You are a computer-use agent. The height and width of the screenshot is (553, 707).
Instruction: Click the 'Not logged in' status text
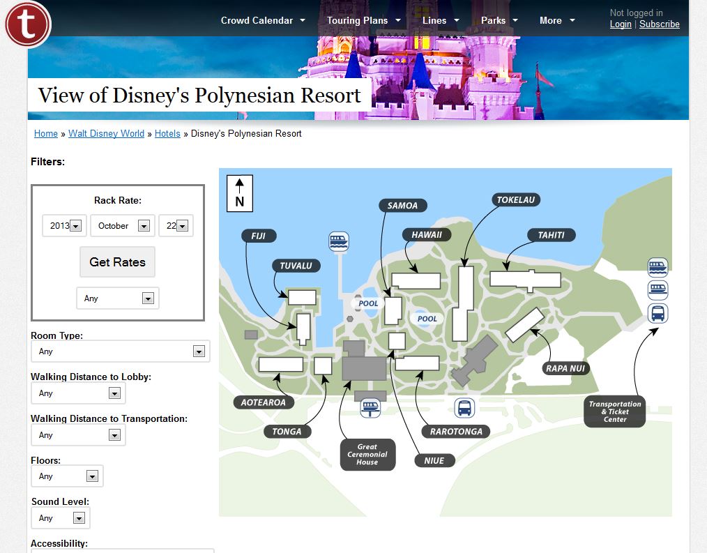[x=636, y=13]
